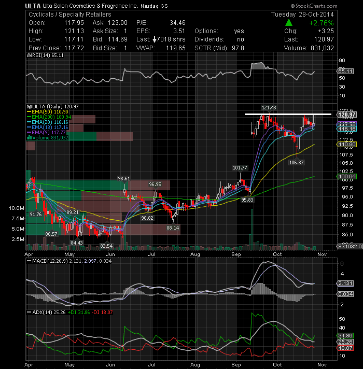Click the RSI(14) 65.11 indicator label
Screen dimensions: 363x369
coord(46,55)
